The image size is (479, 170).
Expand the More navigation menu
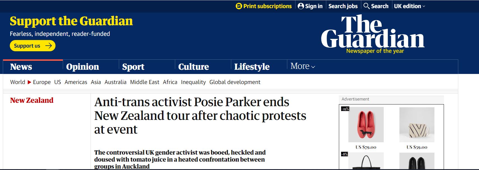coord(303,66)
